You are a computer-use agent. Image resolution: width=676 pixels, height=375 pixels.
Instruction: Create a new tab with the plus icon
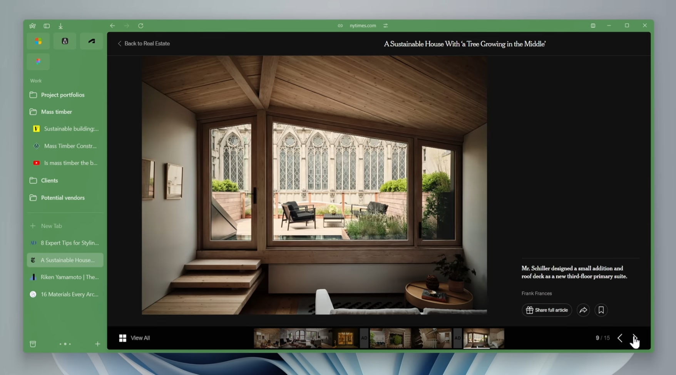coord(97,344)
